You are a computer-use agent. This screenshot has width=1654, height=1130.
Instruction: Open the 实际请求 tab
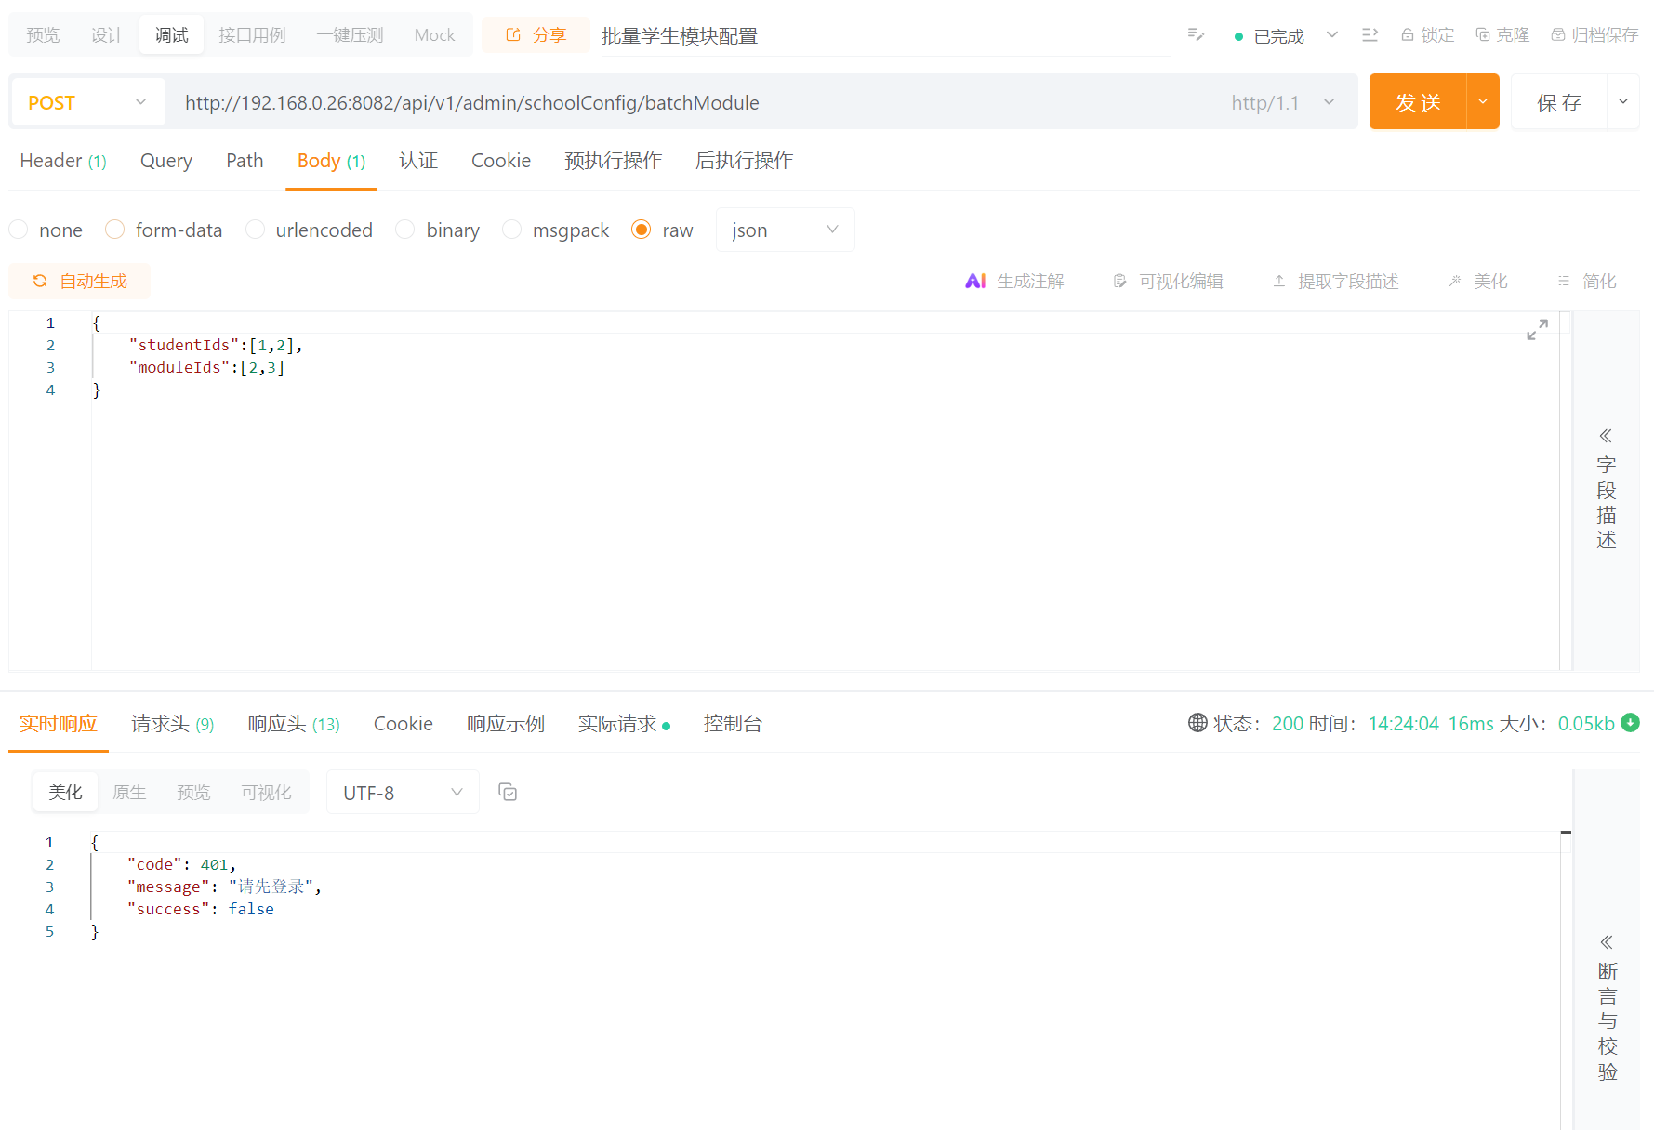tap(624, 723)
